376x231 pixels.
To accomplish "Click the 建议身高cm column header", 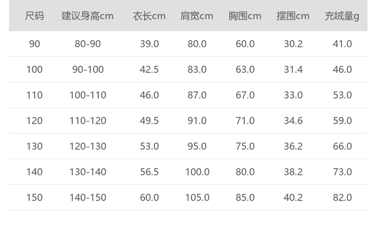I will click(x=88, y=16).
